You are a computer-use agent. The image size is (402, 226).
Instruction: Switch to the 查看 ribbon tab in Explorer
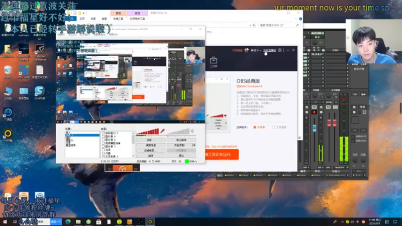pyautogui.click(x=104, y=19)
